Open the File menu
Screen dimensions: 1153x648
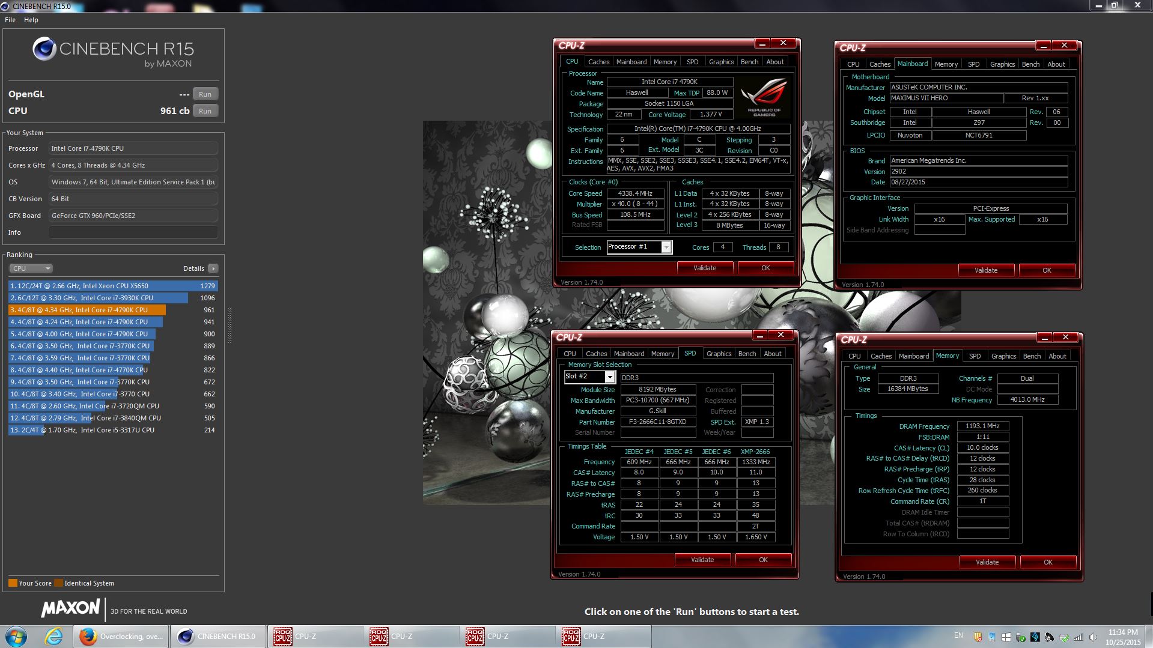tap(10, 20)
